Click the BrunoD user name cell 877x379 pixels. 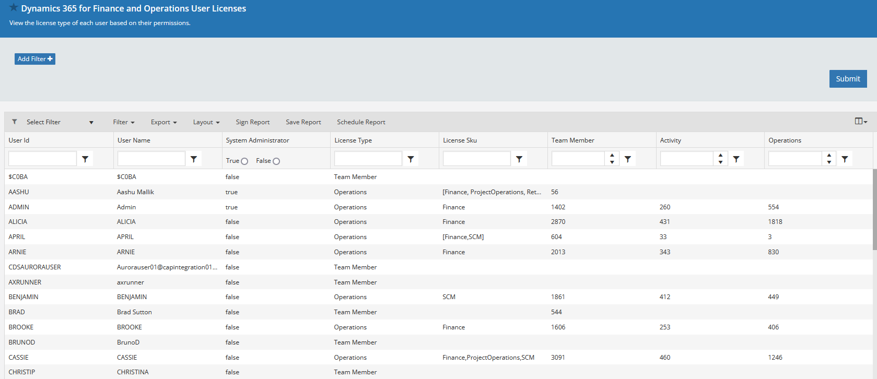click(128, 342)
